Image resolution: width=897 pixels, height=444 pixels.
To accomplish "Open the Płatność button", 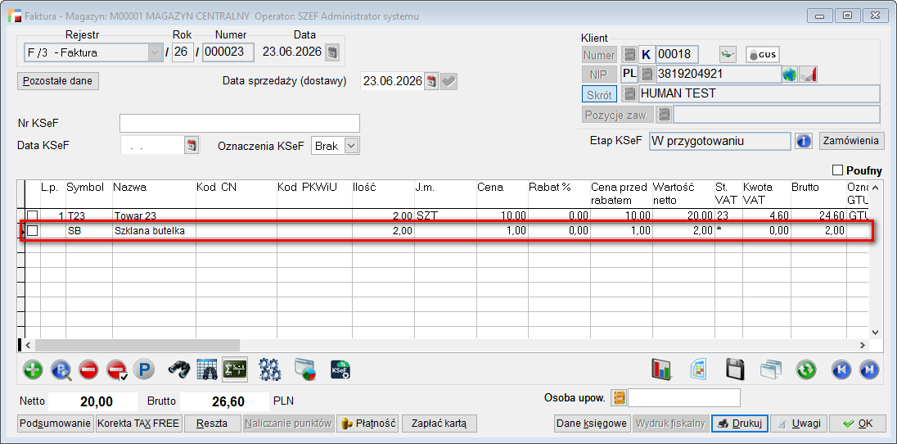I will tap(367, 424).
